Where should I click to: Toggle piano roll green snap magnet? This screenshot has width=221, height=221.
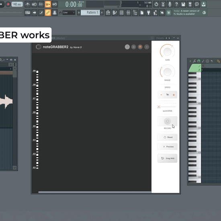coord(199,61)
